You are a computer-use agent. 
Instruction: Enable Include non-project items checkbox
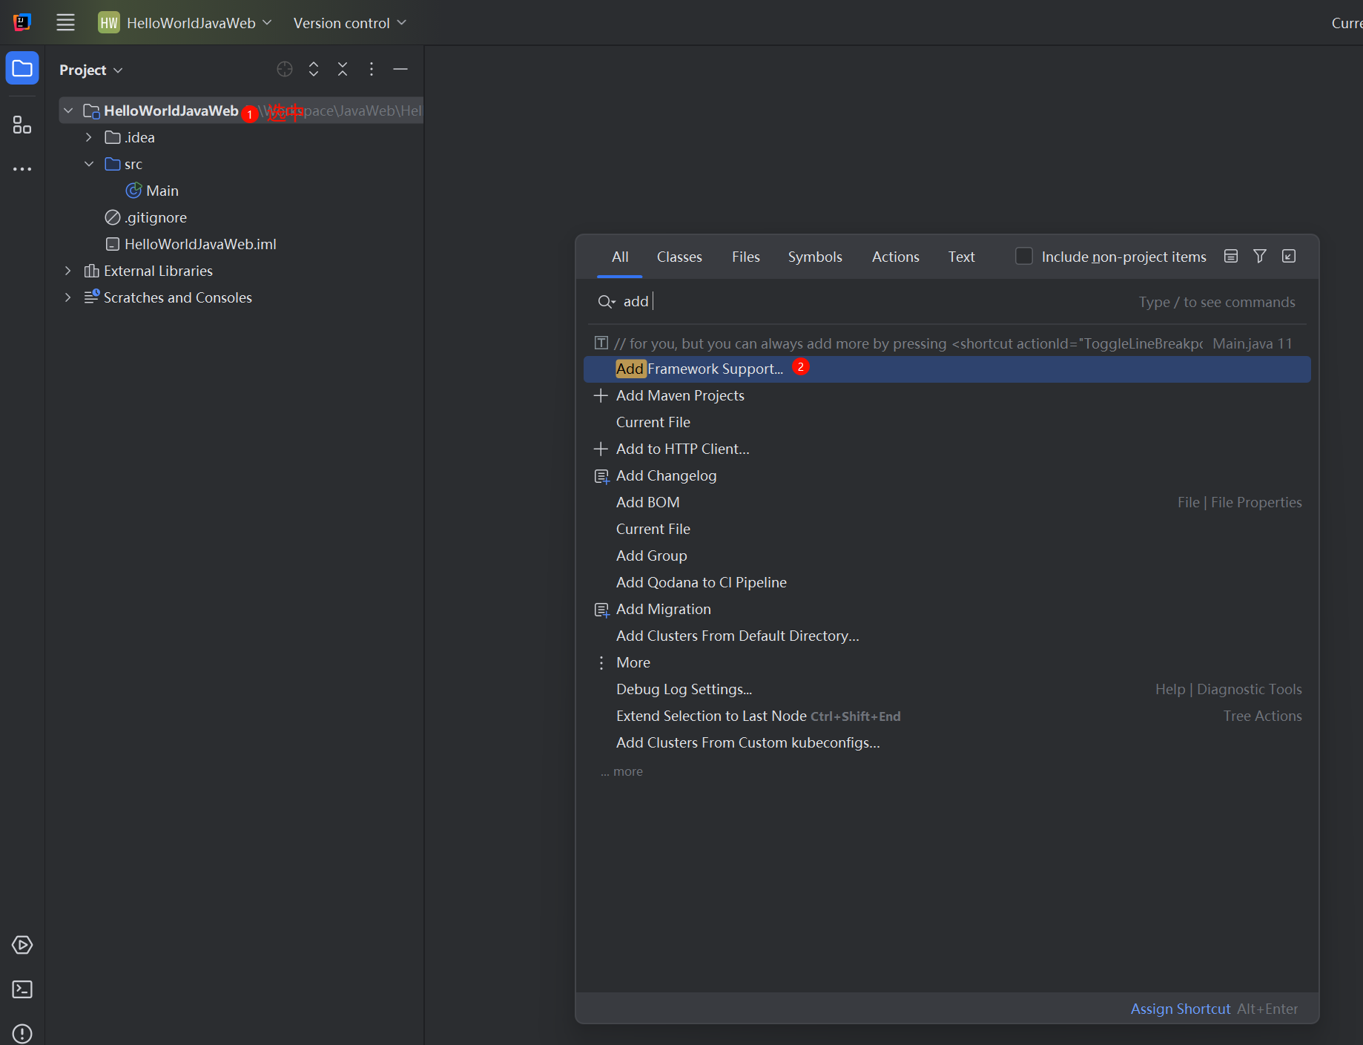[1023, 256]
